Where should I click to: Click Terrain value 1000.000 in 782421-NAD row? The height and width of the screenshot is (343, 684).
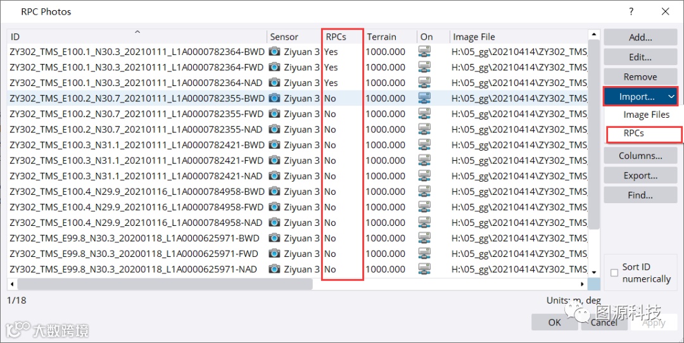click(385, 176)
